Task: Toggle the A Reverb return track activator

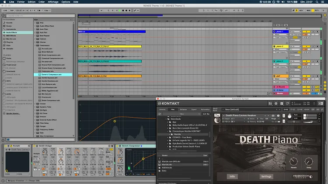Action: click(306, 87)
